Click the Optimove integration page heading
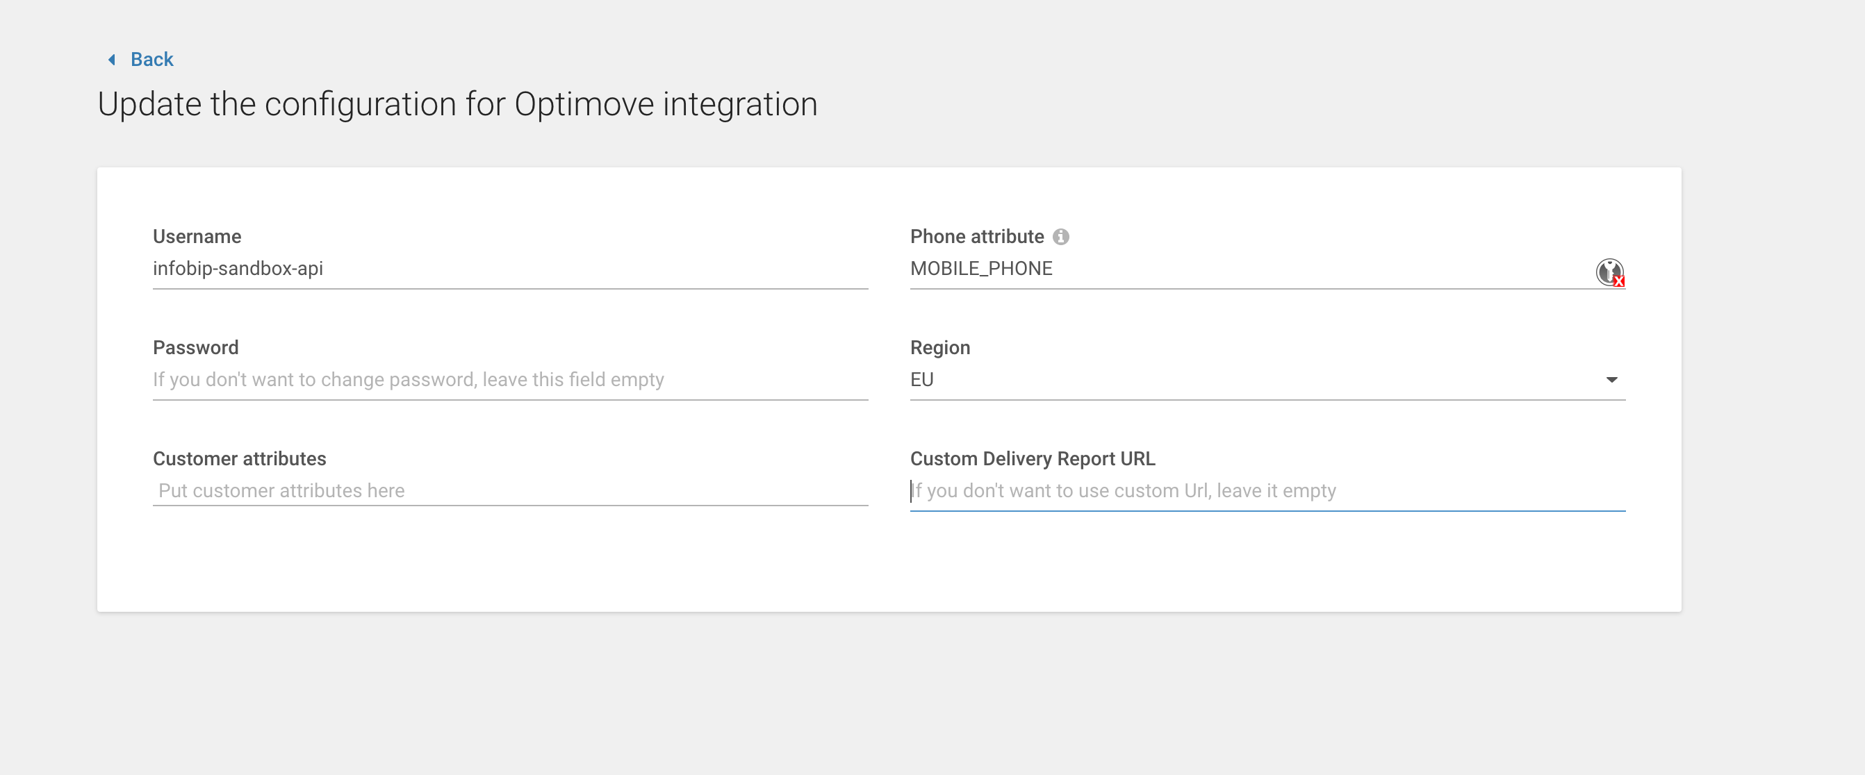This screenshot has width=1865, height=775. 457,104
